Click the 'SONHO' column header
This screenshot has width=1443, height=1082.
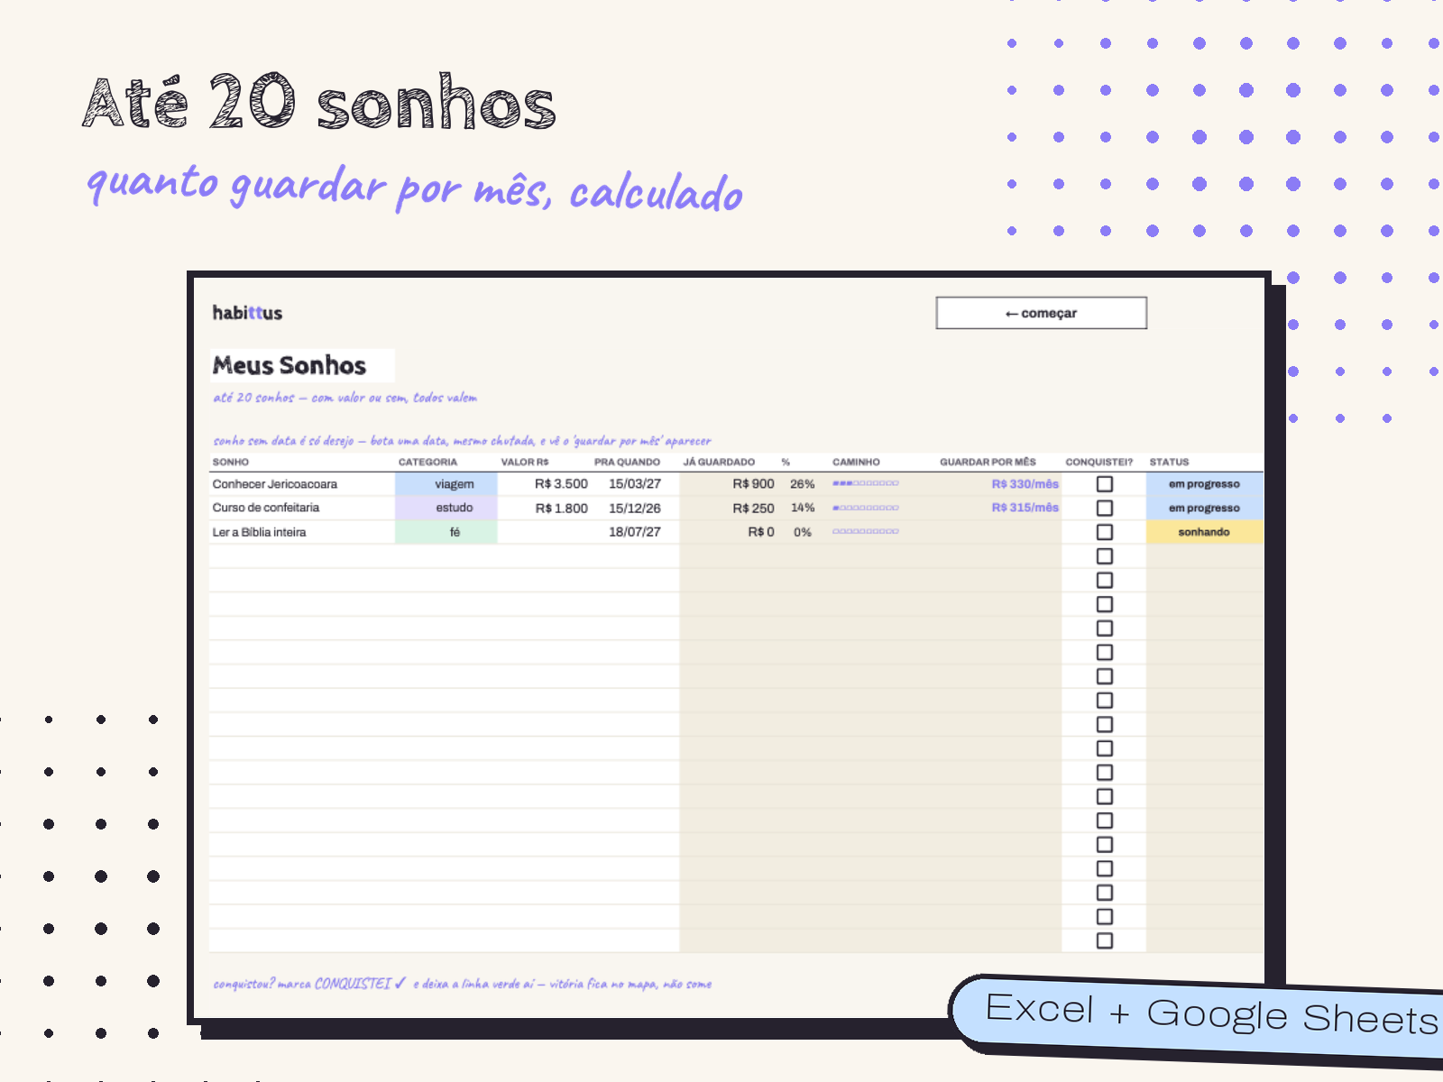231,462
